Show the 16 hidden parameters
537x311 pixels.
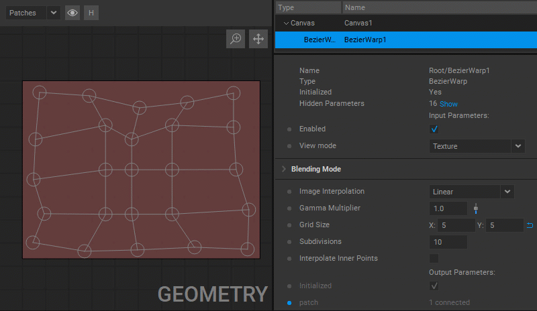pyautogui.click(x=448, y=104)
